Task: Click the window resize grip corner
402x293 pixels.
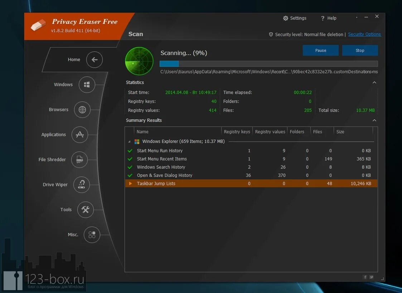Action: point(382,279)
